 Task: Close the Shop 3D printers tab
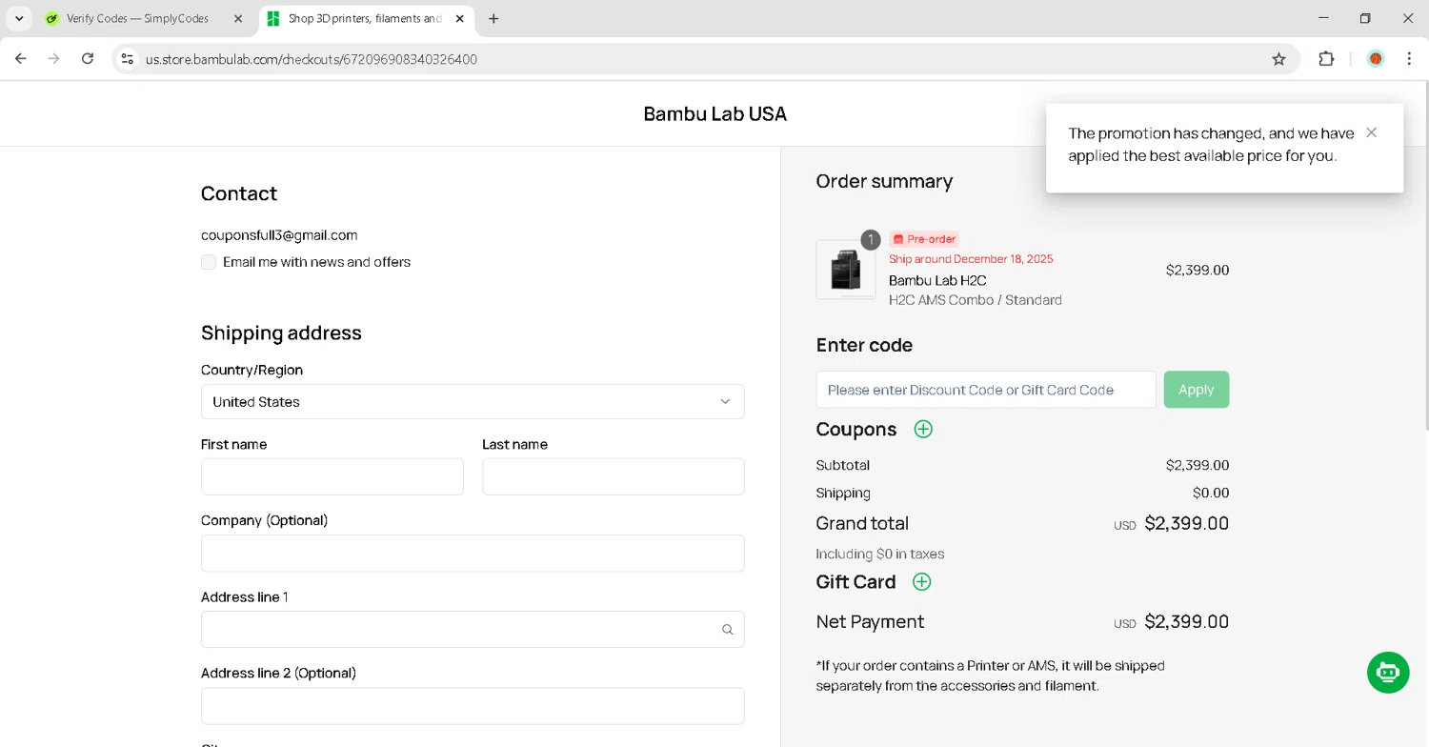click(x=459, y=19)
